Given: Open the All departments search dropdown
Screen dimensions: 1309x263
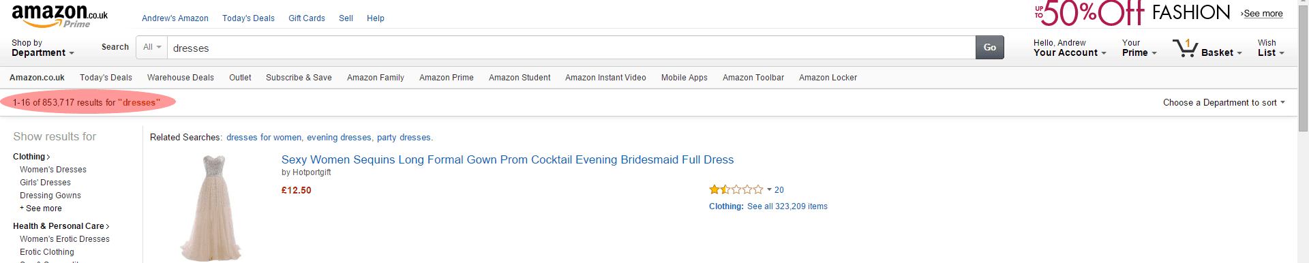Looking at the screenshot, I should tap(152, 48).
